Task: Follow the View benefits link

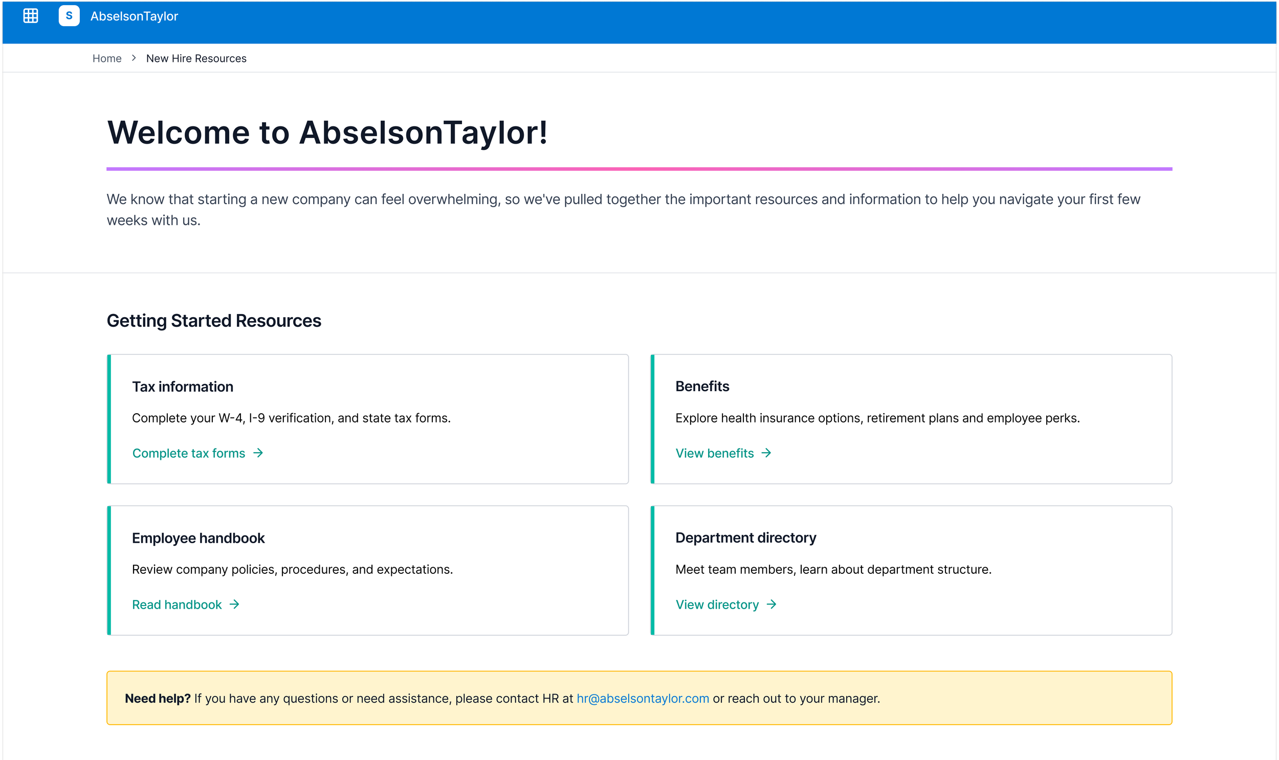Action: (x=714, y=453)
